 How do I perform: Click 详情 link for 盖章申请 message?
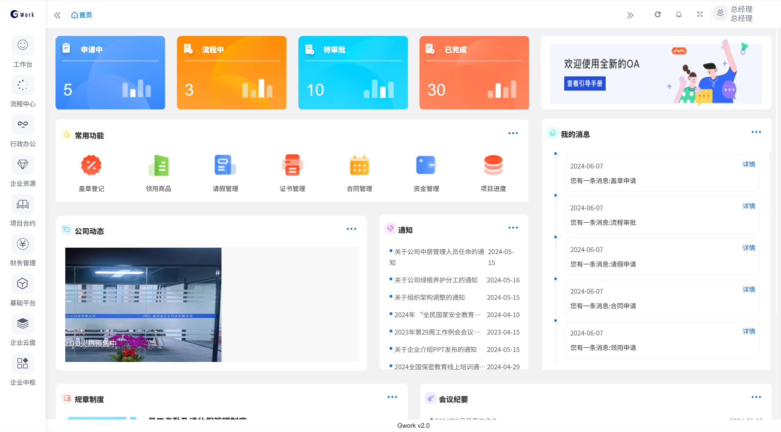[749, 165]
